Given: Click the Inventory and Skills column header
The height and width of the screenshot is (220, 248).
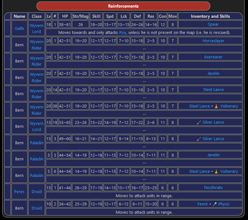Looking at the screenshot, I should (x=210, y=16).
